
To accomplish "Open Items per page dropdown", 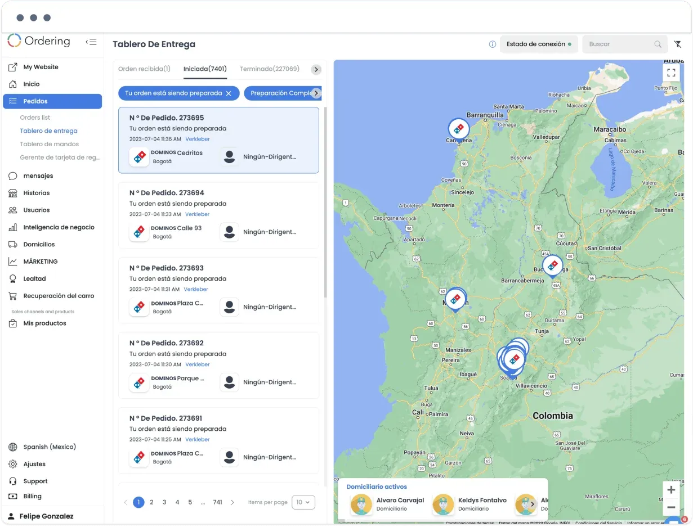I will point(303,502).
